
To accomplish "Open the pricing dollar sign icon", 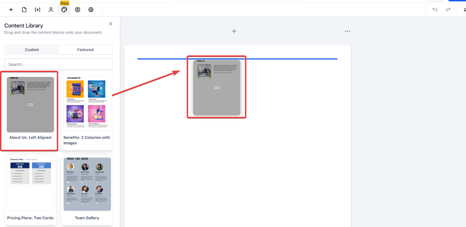I will point(77,10).
